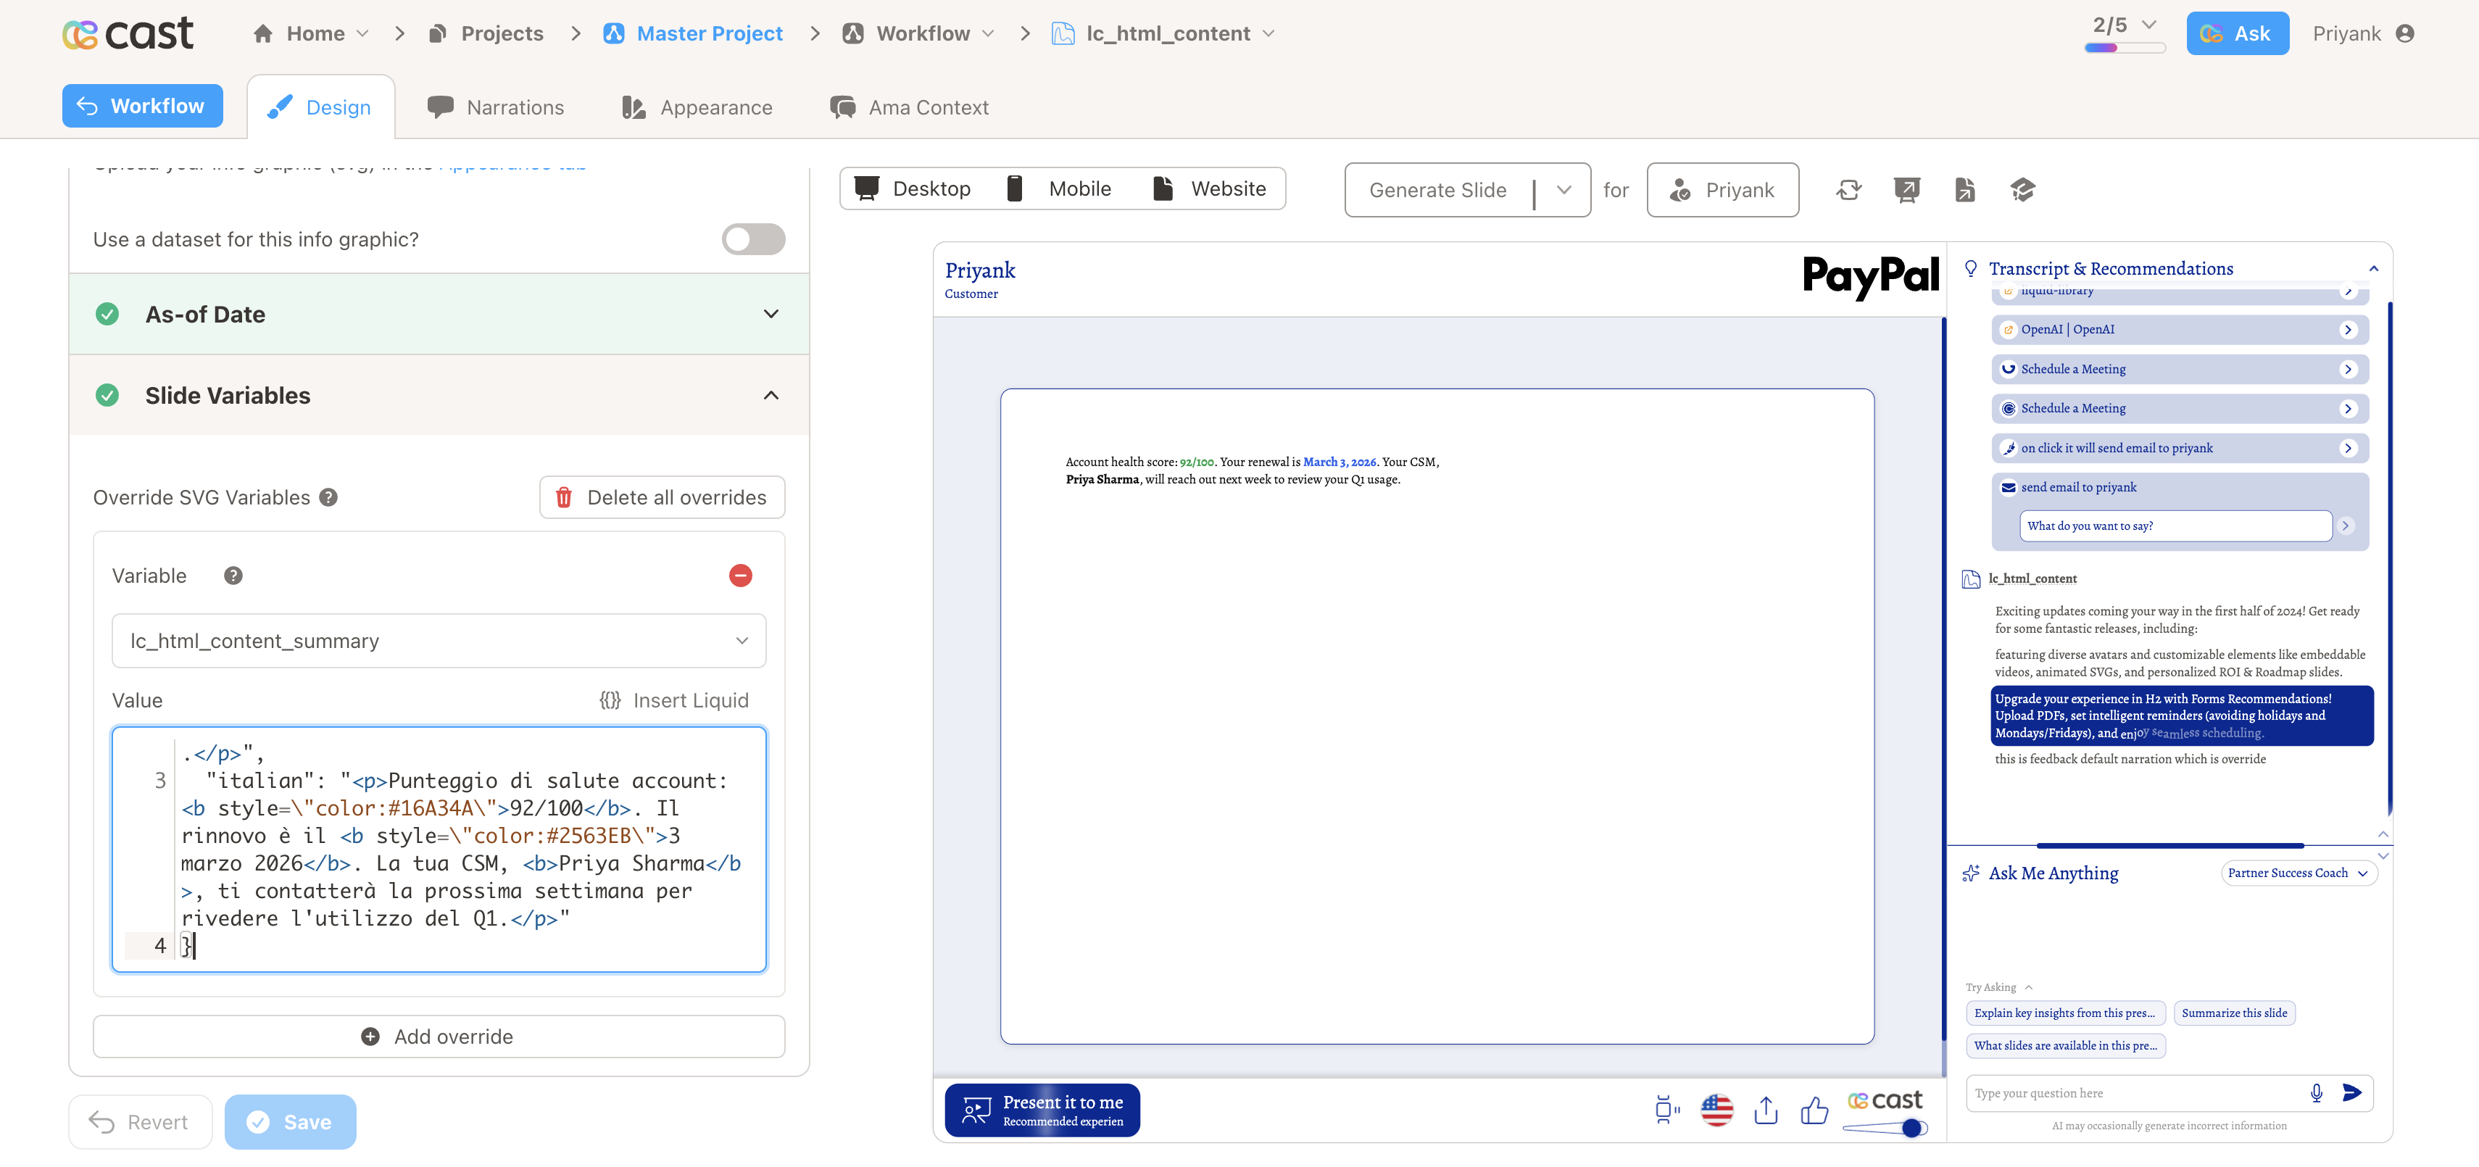2479x1167 pixels.
Task: Click Insert Liquid
Action: coord(673,700)
